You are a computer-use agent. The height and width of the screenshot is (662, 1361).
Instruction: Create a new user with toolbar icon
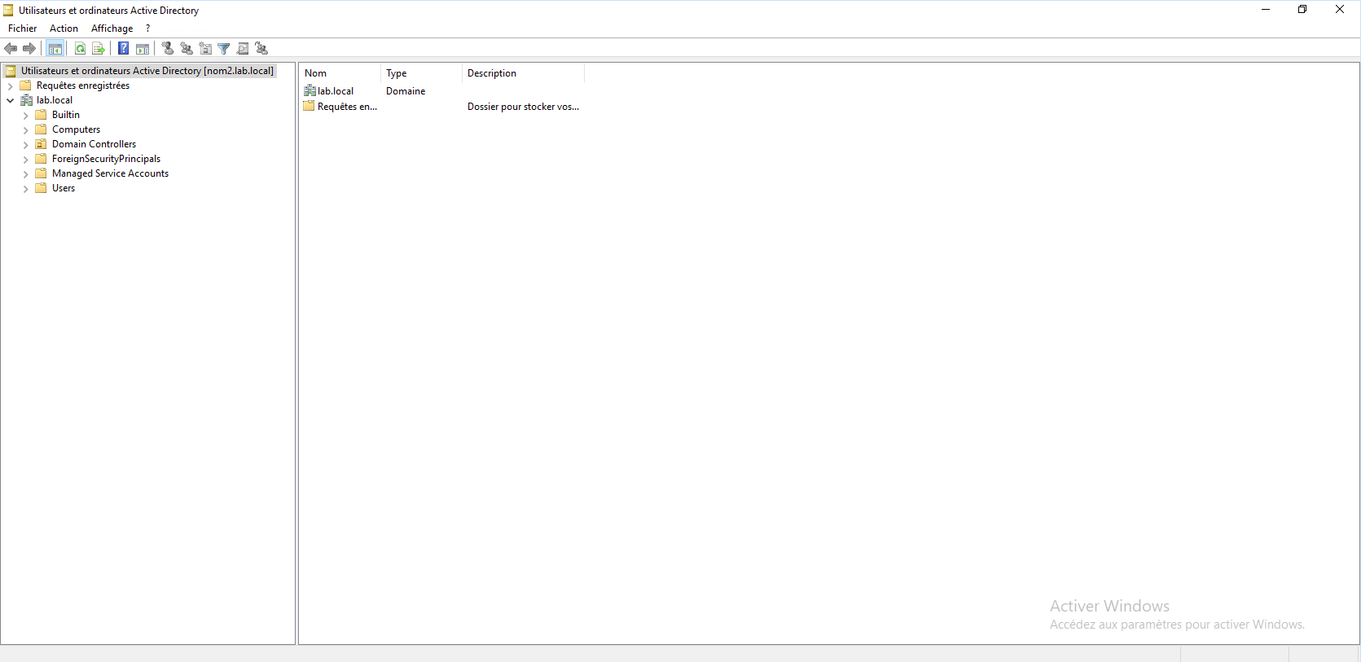(x=168, y=49)
